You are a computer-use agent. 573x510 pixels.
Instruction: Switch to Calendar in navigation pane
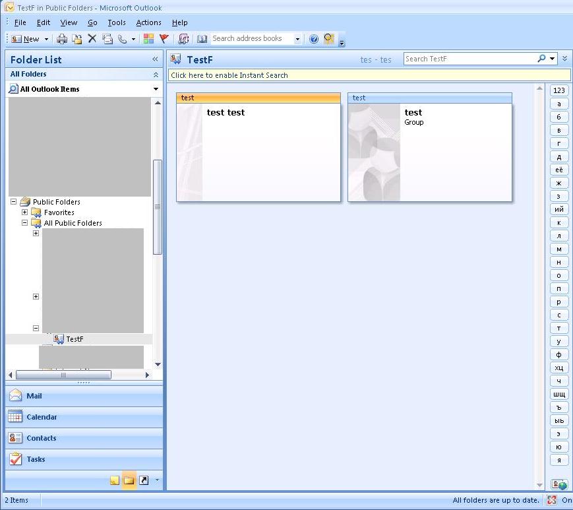(x=84, y=417)
